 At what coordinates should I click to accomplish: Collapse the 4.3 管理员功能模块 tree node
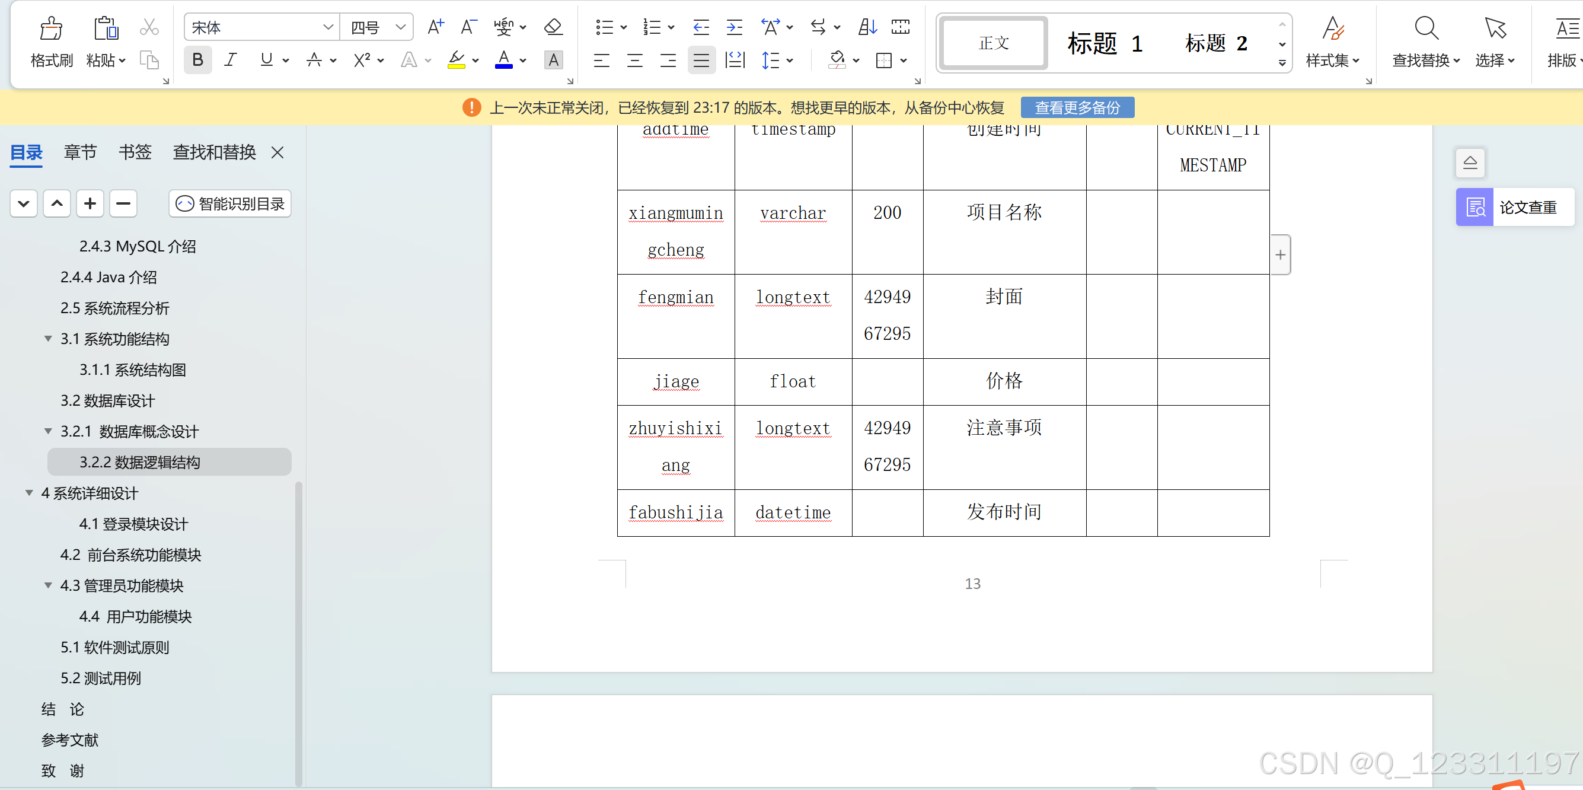click(x=48, y=585)
